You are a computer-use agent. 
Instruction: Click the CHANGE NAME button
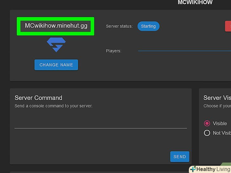(x=56, y=65)
